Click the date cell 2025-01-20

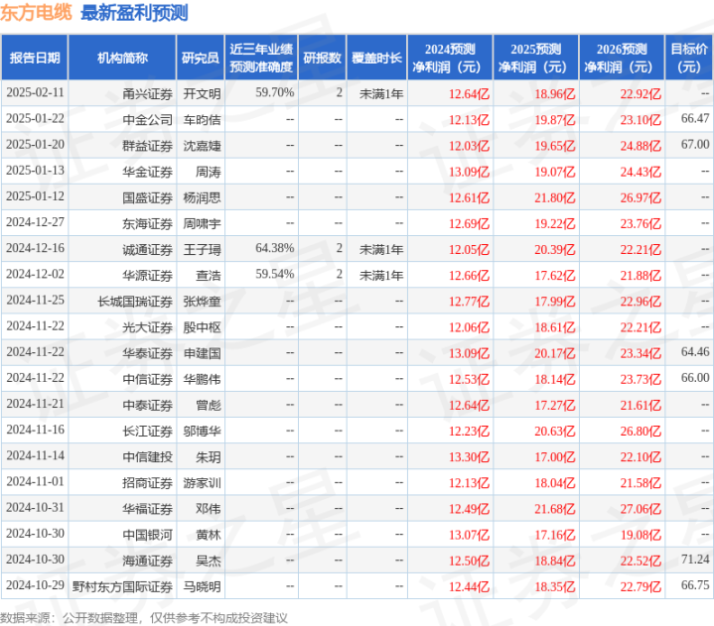click(x=35, y=145)
